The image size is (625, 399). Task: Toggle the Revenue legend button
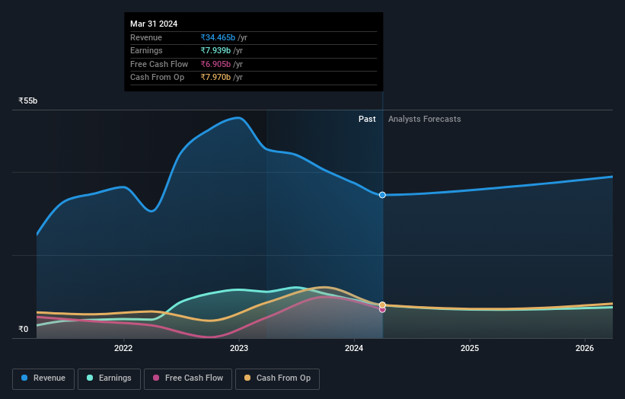coord(43,378)
